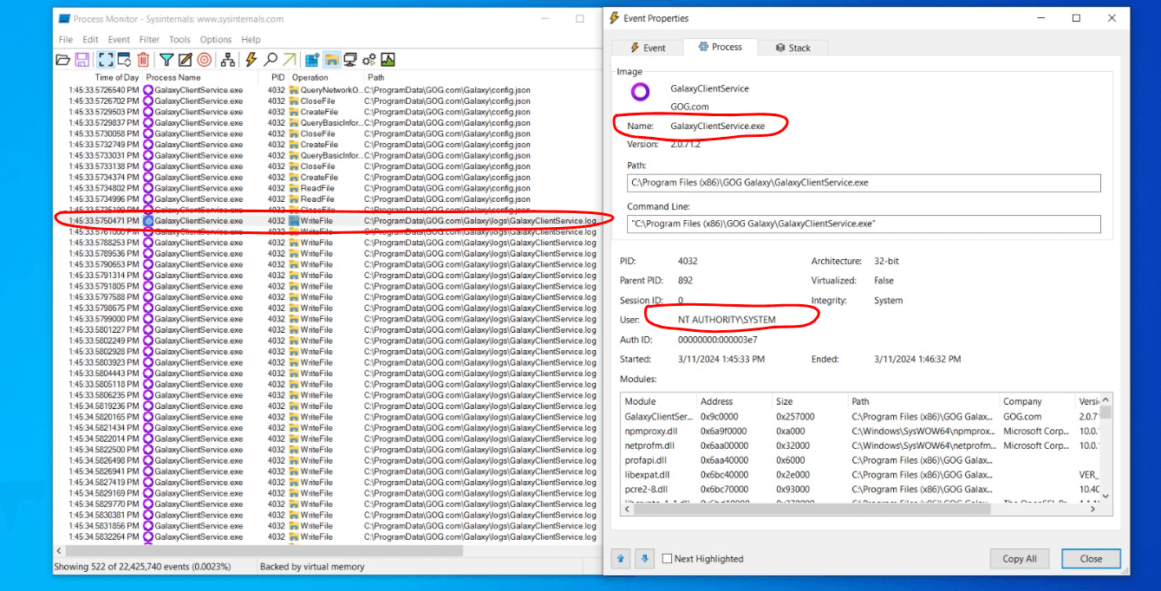Switch to the Stack tab
This screenshot has width=1161, height=591.
point(792,48)
